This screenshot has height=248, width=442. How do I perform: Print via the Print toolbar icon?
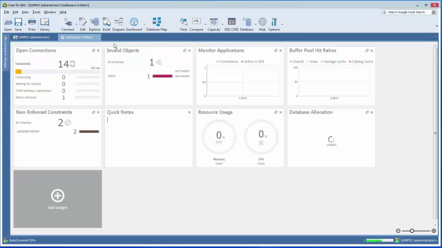click(32, 24)
